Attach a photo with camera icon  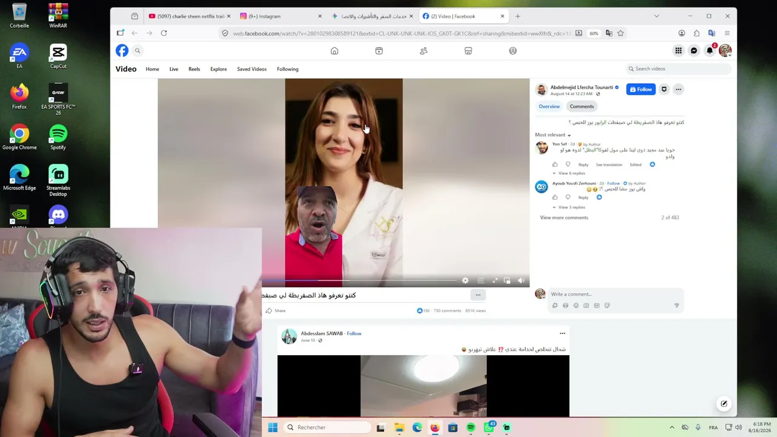pos(586,306)
